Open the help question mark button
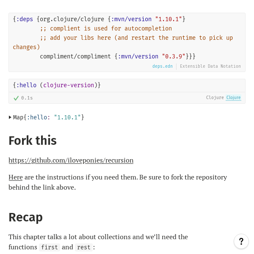 (x=241, y=241)
